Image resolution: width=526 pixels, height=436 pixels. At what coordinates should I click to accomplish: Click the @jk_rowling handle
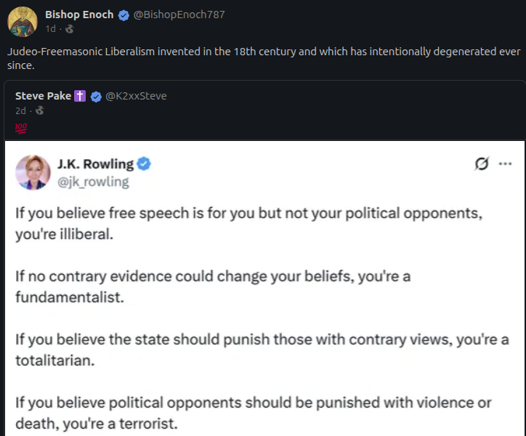point(93,182)
